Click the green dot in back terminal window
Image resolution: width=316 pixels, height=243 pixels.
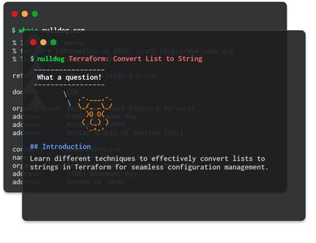click(x=35, y=14)
